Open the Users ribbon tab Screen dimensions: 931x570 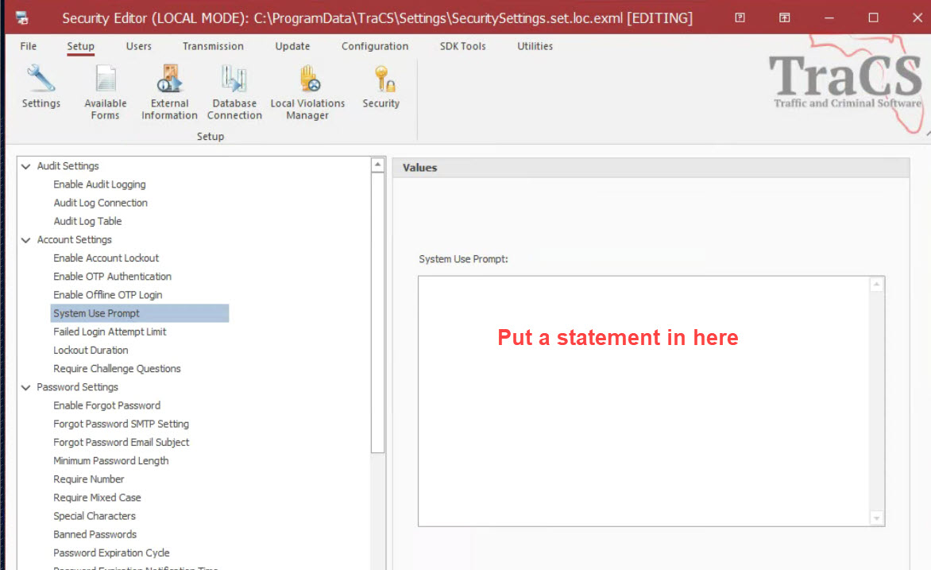coord(138,46)
